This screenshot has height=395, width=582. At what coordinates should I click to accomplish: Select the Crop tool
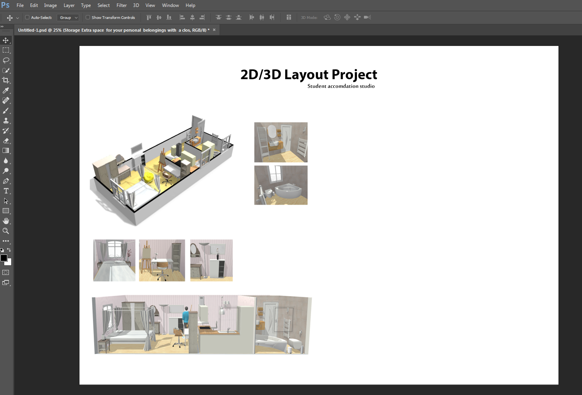6,80
